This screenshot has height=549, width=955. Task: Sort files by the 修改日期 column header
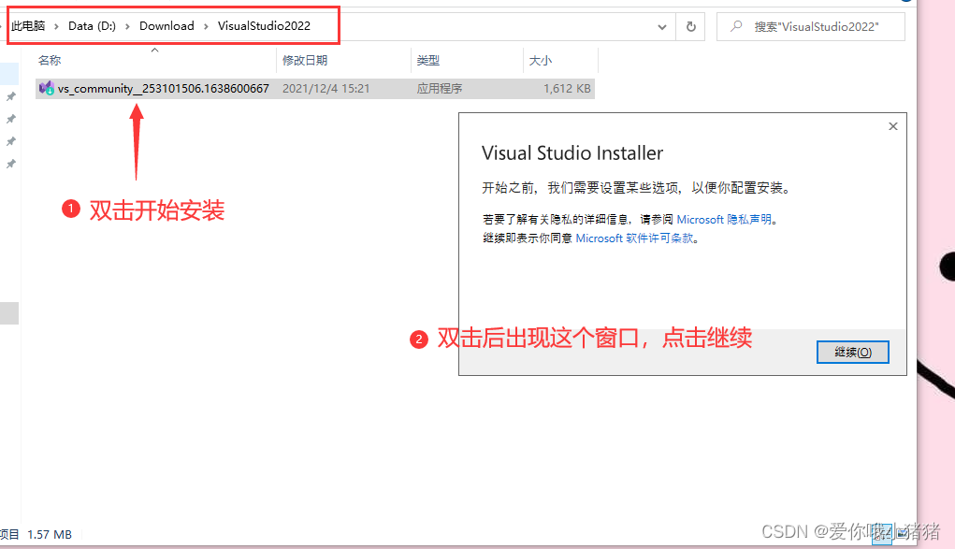point(305,61)
